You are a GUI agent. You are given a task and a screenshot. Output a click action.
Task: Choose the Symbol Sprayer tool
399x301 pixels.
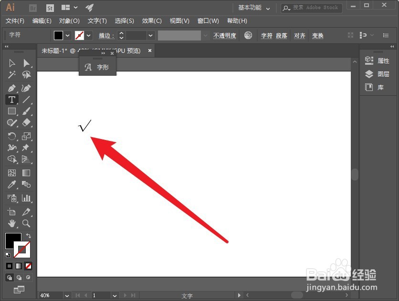[12, 198]
